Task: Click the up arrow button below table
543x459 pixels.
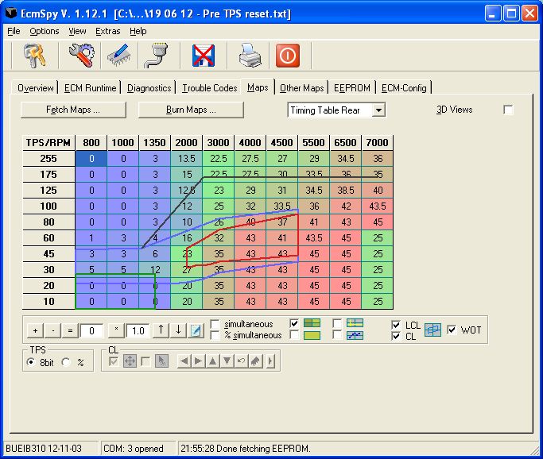Action: 161,330
